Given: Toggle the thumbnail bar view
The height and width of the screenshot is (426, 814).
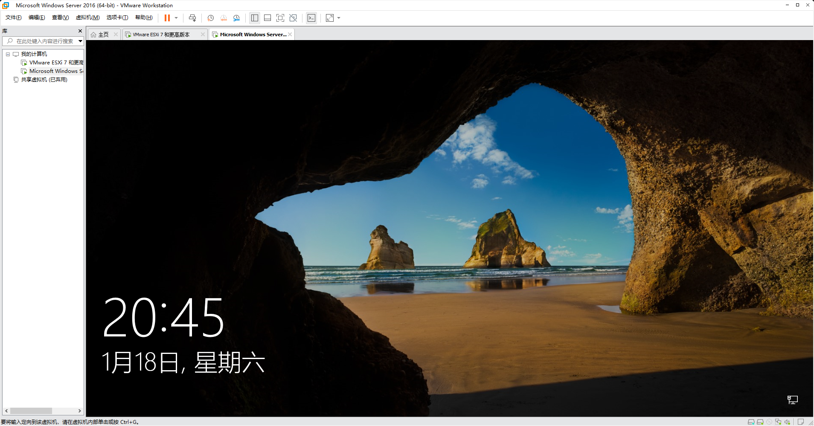Looking at the screenshot, I should [267, 18].
